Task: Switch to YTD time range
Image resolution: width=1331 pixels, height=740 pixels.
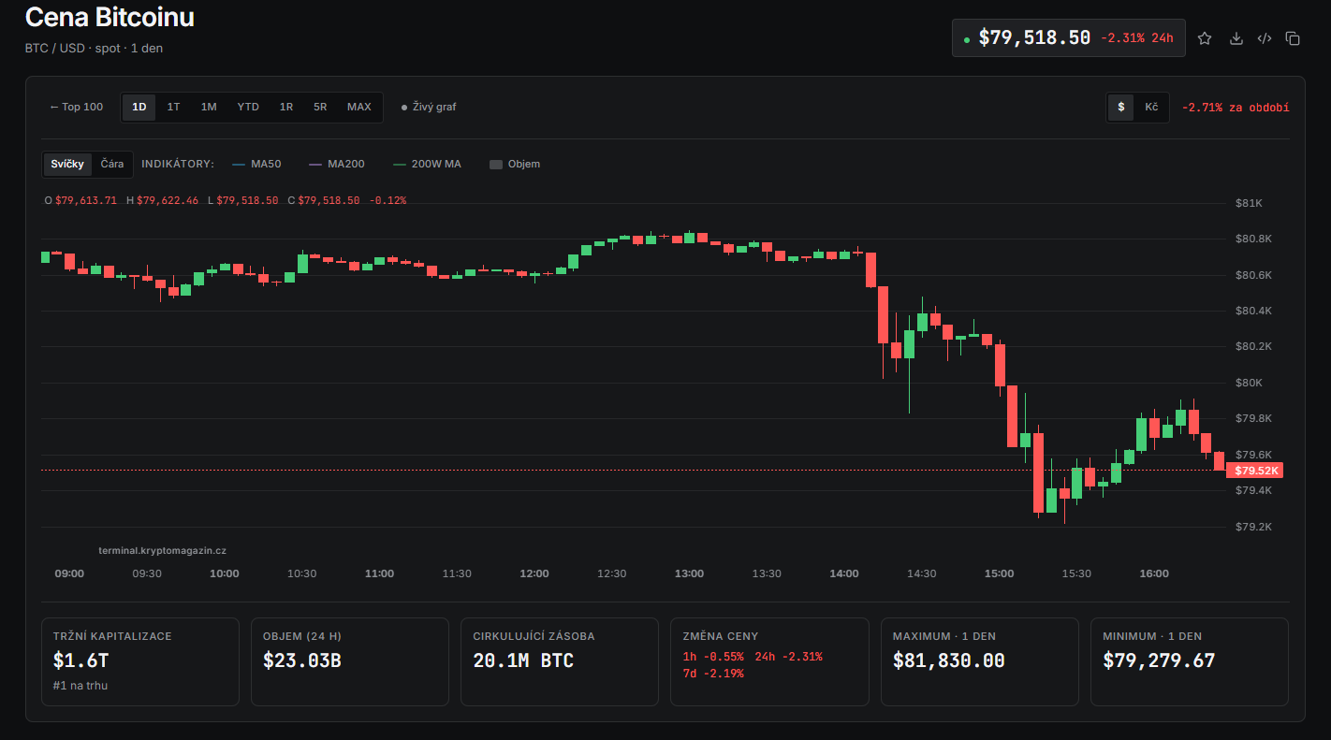Action: pos(248,107)
